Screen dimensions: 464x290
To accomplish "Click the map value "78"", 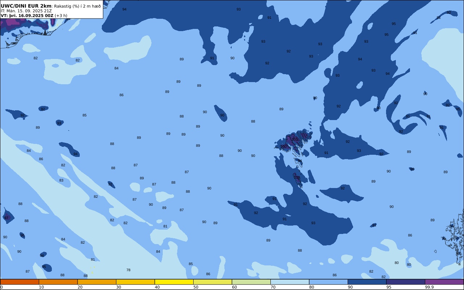I will point(128,270).
